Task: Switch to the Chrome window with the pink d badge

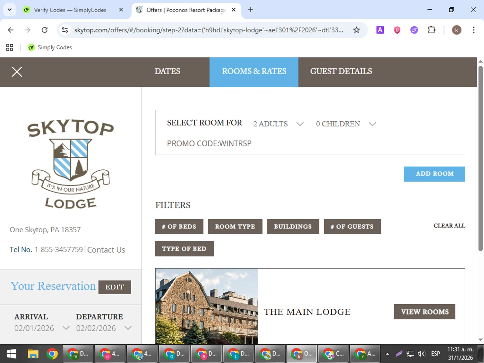Action: click(x=110, y=354)
